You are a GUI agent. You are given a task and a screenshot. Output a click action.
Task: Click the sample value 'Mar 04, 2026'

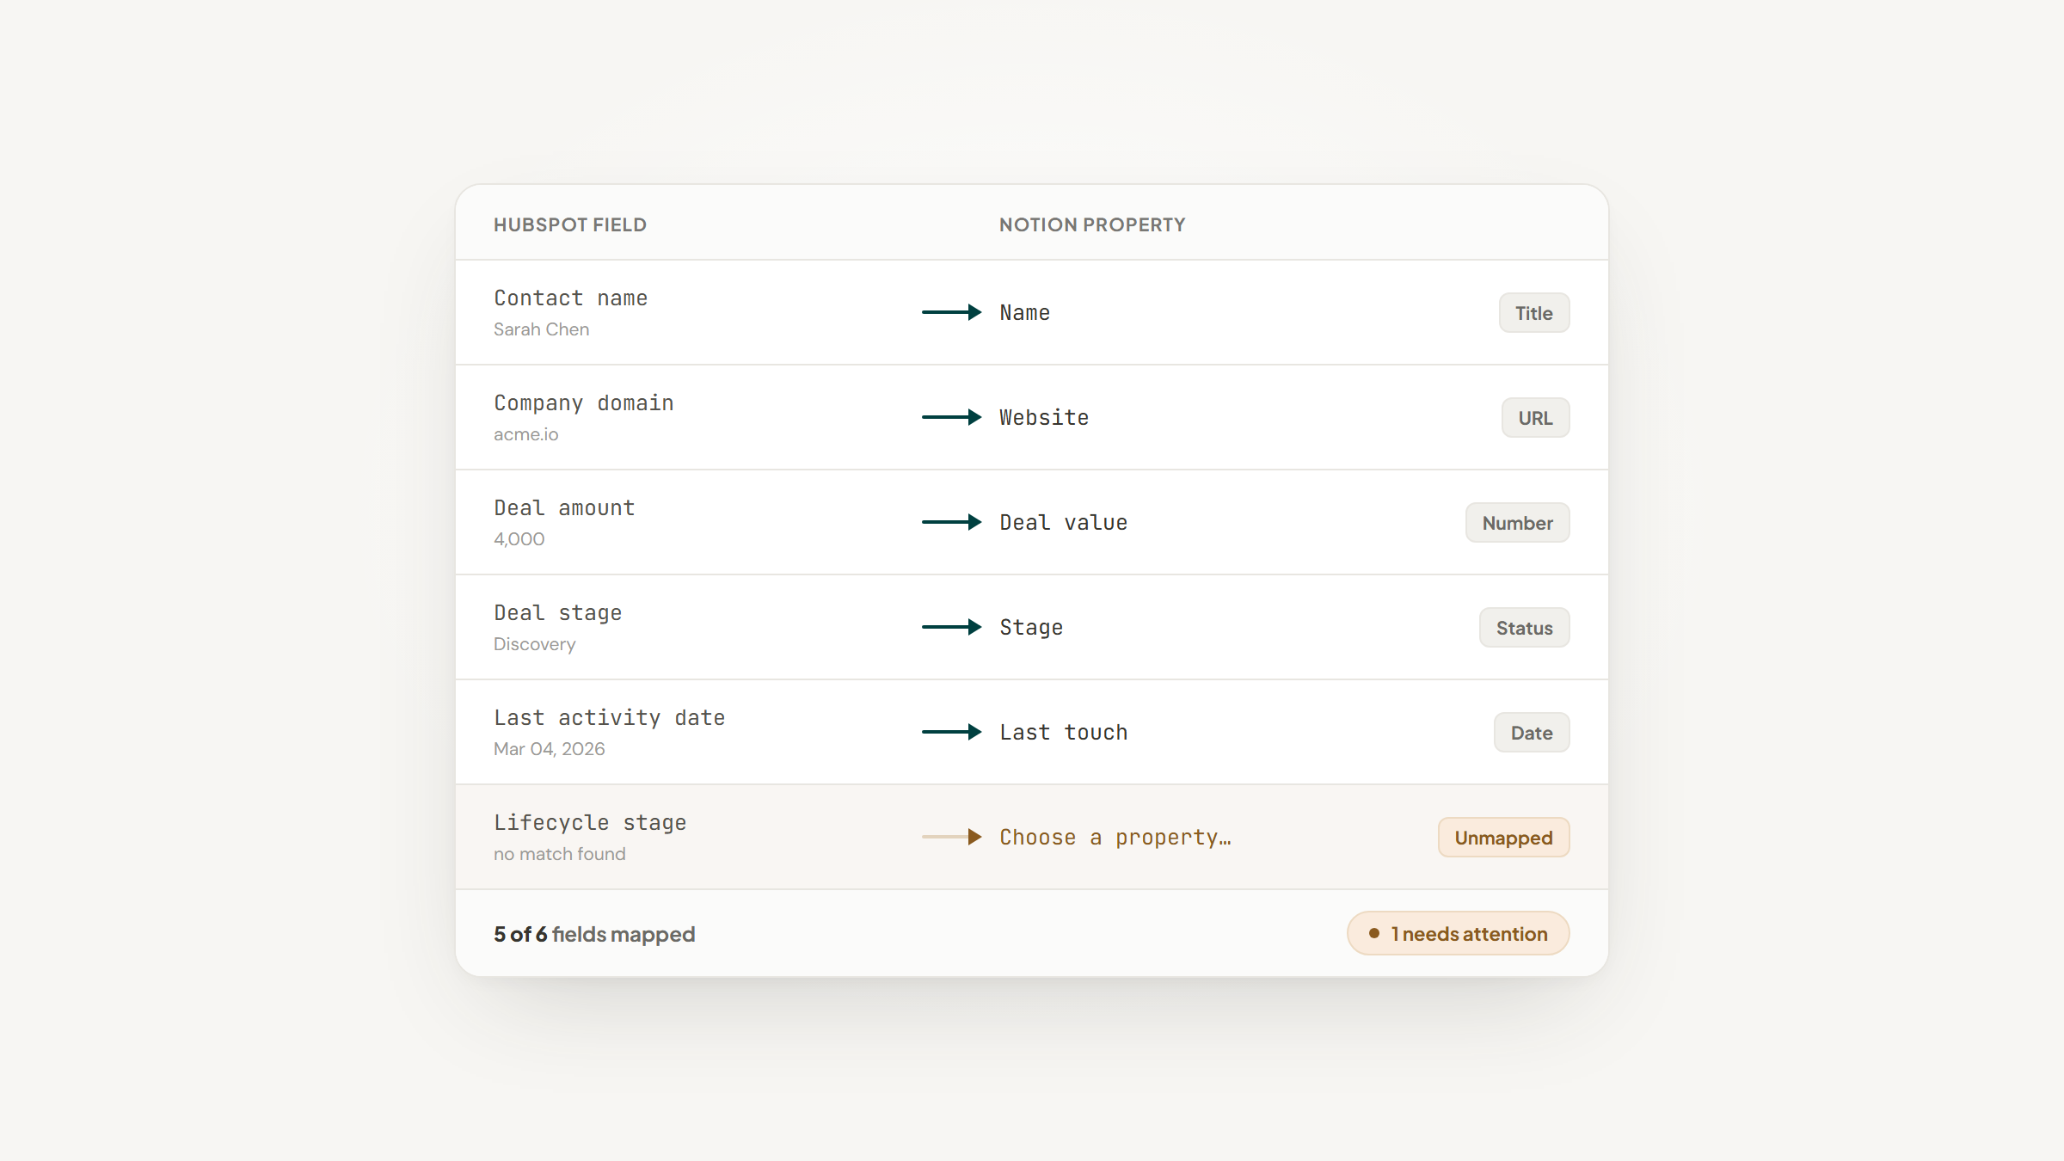pos(549,749)
